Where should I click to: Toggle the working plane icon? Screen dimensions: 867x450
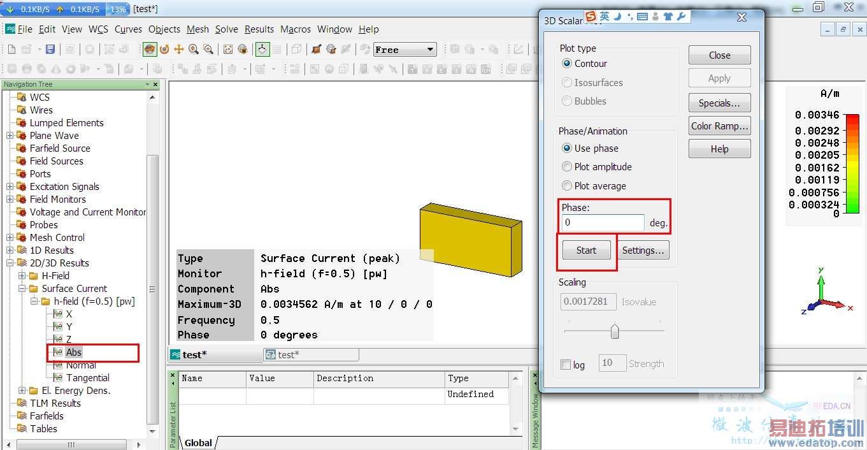click(x=262, y=49)
